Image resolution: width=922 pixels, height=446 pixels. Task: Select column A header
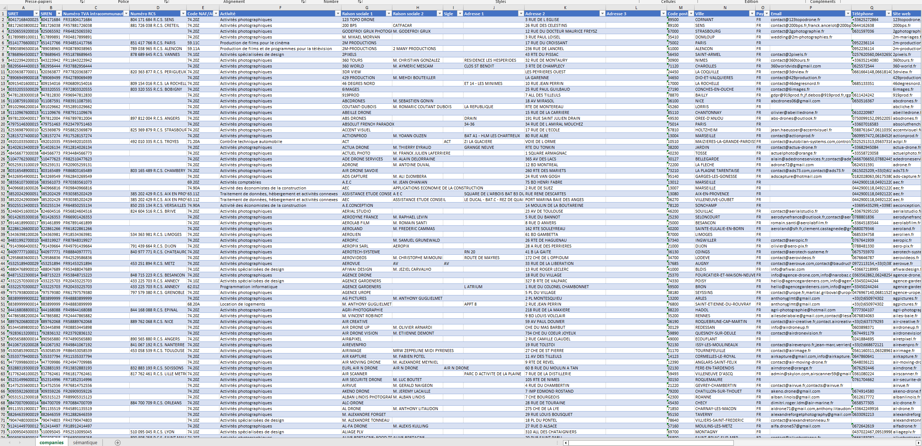click(23, 8)
